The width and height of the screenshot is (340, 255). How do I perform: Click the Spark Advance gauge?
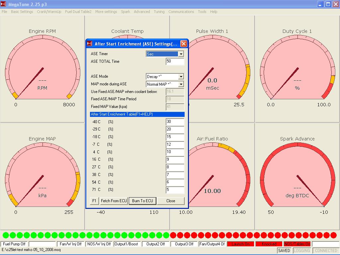[297, 176]
